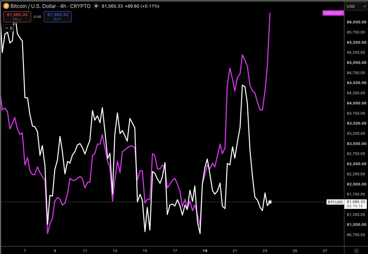Click the 80,750.00 price axis label
Image resolution: width=368 pixels, height=254 pixels.
coord(356,235)
